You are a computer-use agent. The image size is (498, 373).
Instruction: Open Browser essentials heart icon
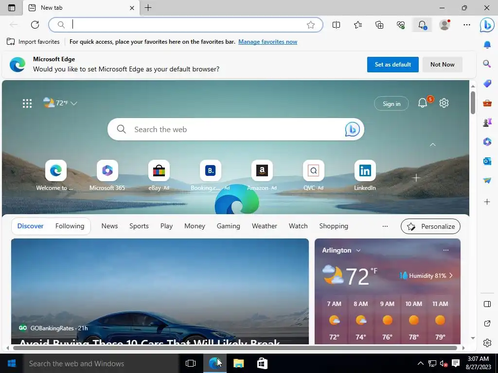click(401, 25)
